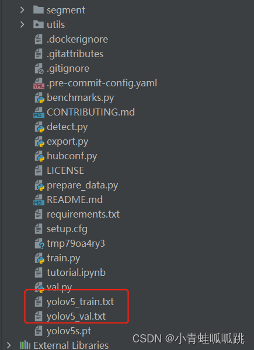Select yolov5_train.txt in the tree
This screenshot has height=350, width=254.
coord(80,302)
